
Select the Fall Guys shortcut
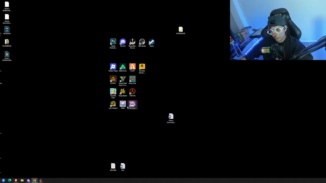pos(132,105)
